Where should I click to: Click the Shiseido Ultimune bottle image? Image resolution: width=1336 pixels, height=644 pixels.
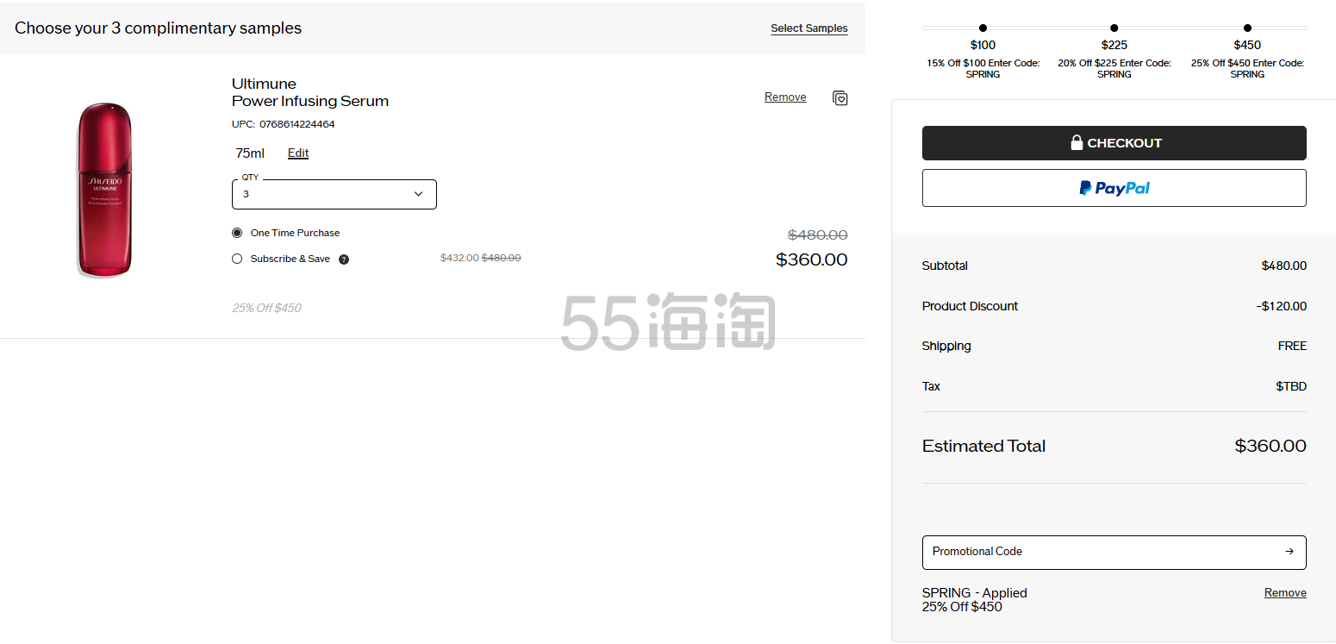[x=105, y=190]
